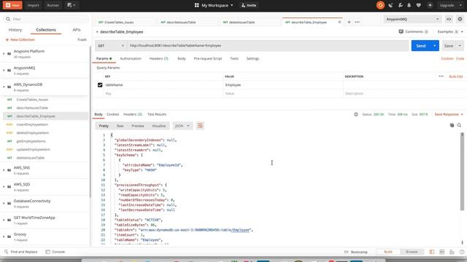Toggle the response line wrap icon
This screenshot has width=467, height=262.
click(200, 126)
